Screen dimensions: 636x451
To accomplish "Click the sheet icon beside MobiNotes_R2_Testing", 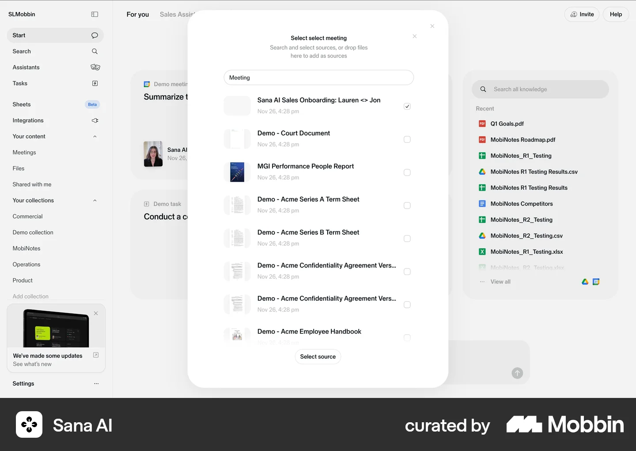I will tap(482, 220).
